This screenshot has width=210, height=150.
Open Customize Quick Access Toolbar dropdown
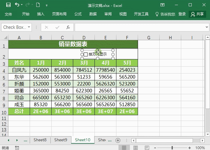[x=46, y=5]
